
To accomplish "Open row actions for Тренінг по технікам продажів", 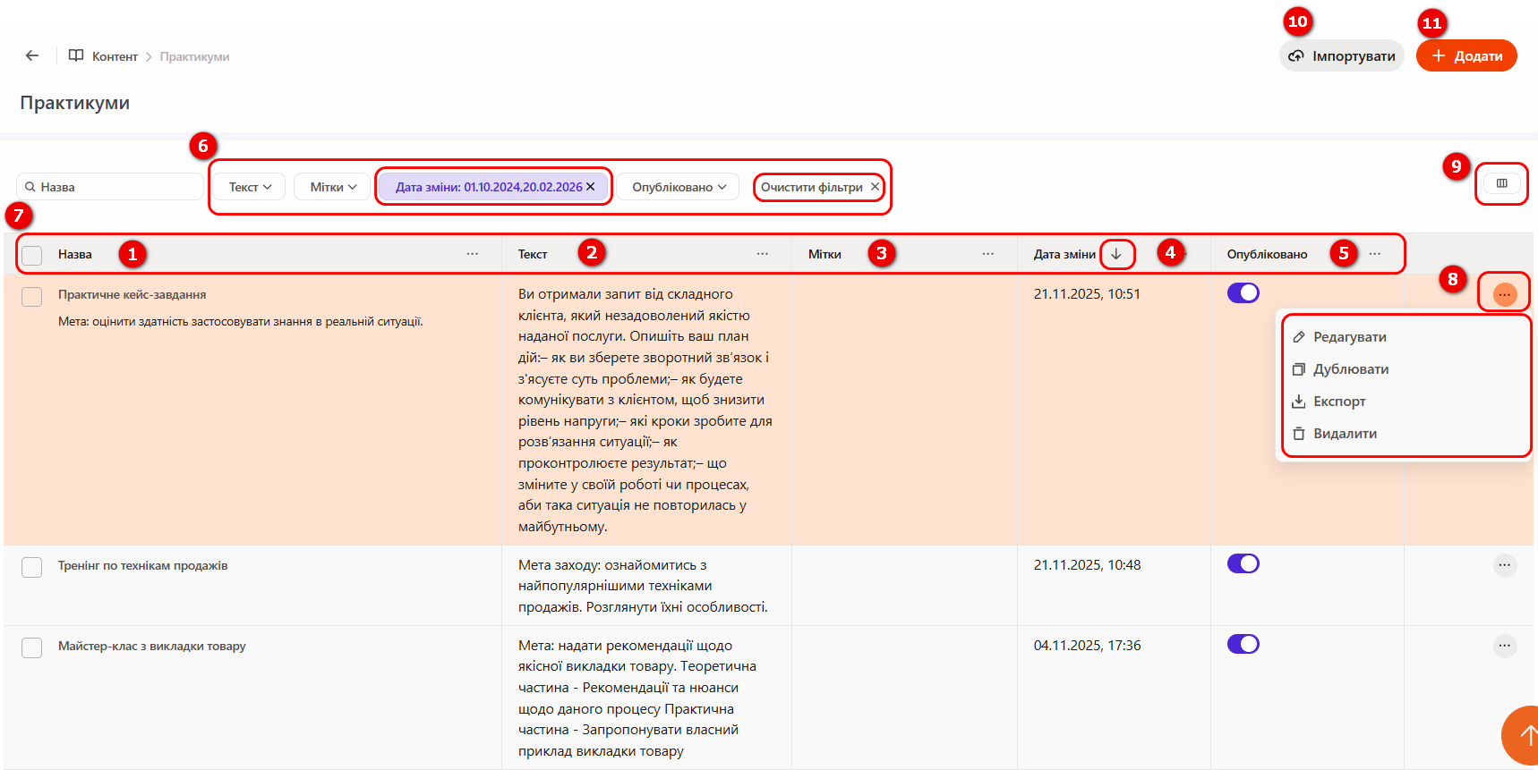I will pos(1504,565).
